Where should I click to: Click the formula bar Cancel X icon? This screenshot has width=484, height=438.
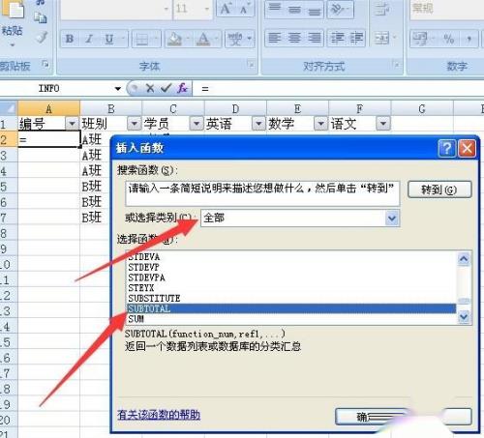[x=150, y=88]
